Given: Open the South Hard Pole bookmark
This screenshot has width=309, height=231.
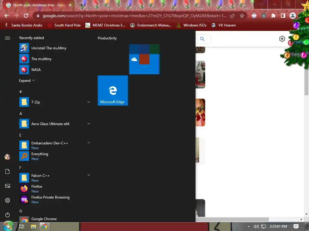Looking at the screenshot, I should point(64,25).
